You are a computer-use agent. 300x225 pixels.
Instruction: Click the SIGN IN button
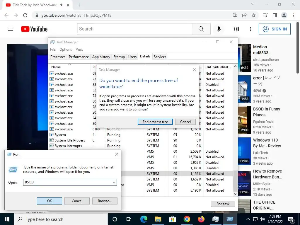pyautogui.click(x=275, y=29)
